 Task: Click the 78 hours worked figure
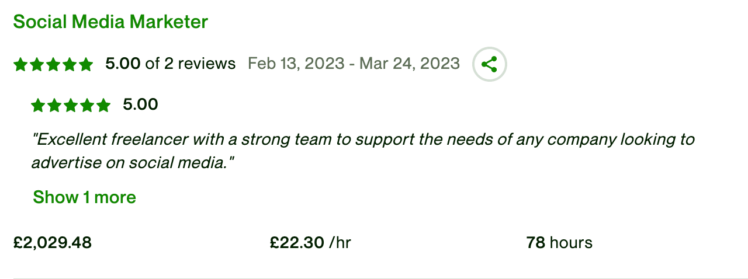tap(559, 243)
